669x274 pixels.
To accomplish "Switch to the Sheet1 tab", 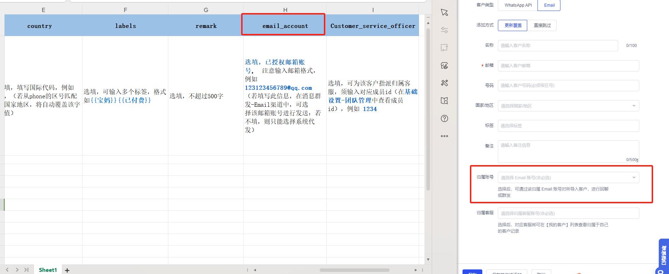I will pyautogui.click(x=48, y=270).
